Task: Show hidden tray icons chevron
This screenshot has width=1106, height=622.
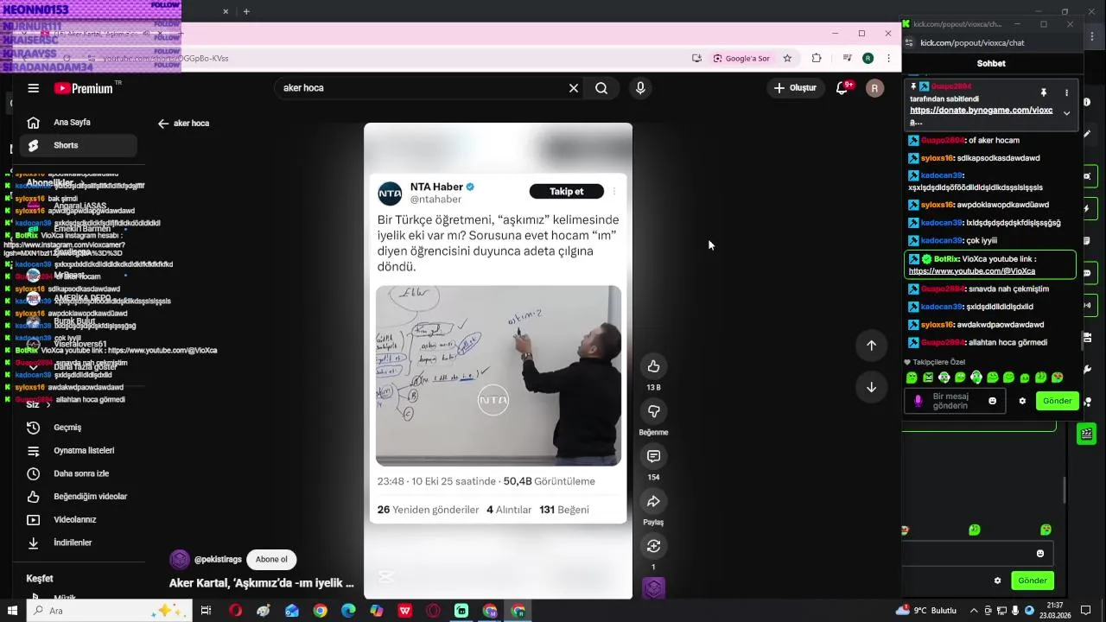Action: [x=975, y=611]
